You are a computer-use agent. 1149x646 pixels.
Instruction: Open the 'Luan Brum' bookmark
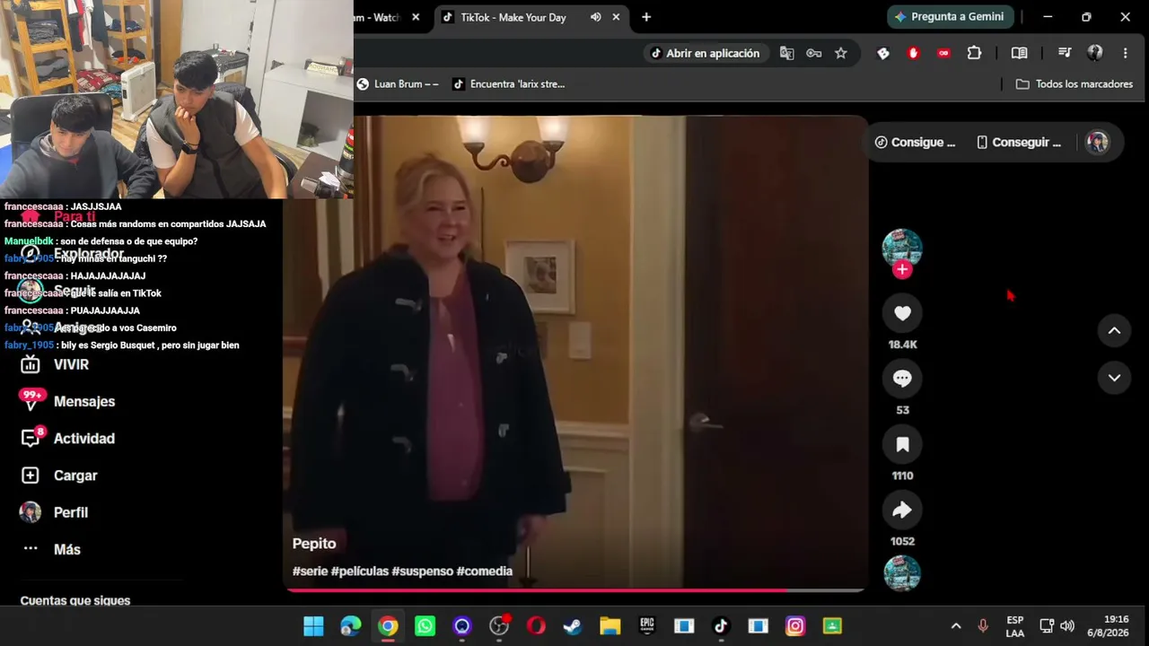(x=398, y=84)
